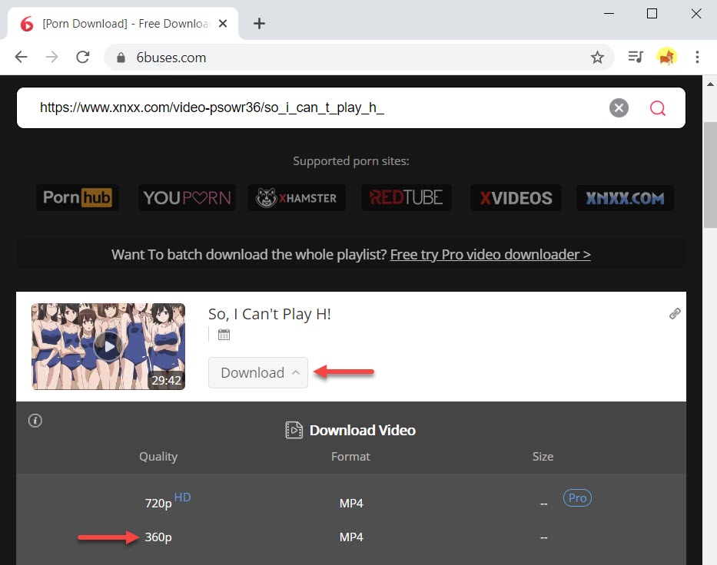
Task: Click MP4 format in 360p row
Action: point(351,537)
